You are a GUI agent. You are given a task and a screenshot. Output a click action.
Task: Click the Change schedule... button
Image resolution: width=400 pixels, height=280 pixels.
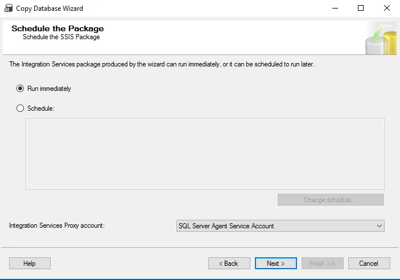coord(331,200)
